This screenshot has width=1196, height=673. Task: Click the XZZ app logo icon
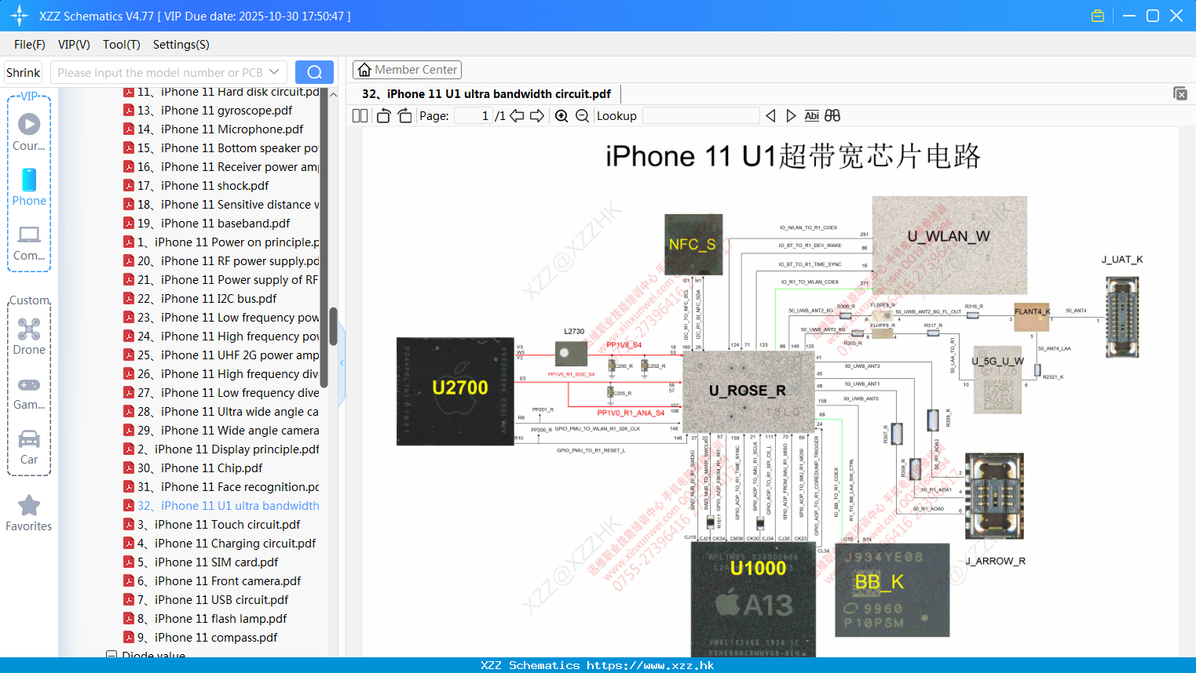(x=20, y=16)
